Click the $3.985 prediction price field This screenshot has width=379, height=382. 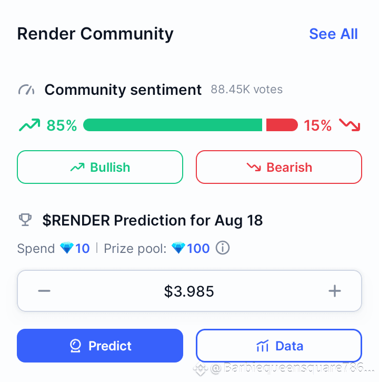click(189, 291)
